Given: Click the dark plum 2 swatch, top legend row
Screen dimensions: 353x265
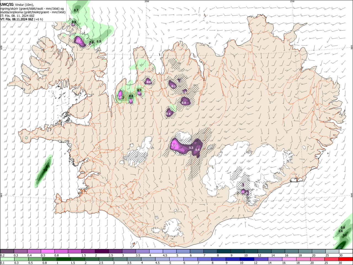Looking at the screenshot, I should 101,251.
